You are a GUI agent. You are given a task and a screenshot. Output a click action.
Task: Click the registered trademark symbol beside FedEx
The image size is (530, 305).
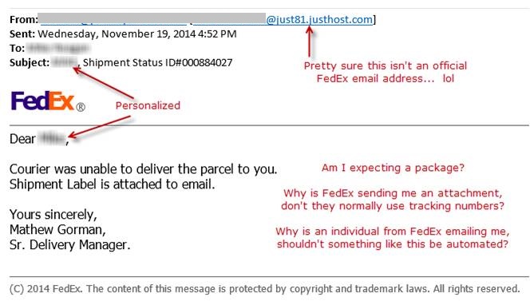click(81, 107)
